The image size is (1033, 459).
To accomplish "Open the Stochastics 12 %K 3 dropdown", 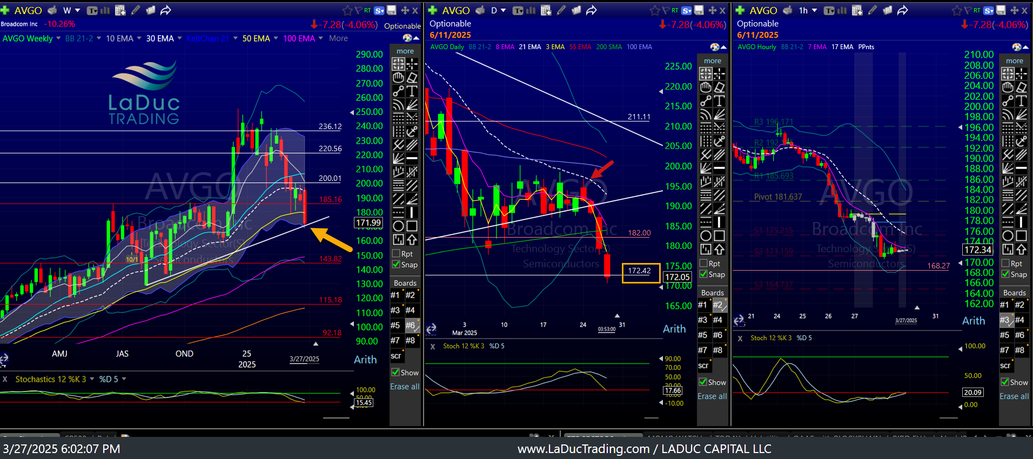I will 92,379.
